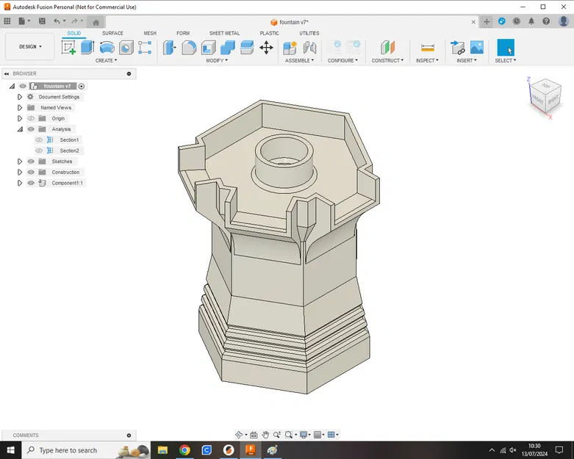Click the ViewCube in the corner

pos(544,95)
